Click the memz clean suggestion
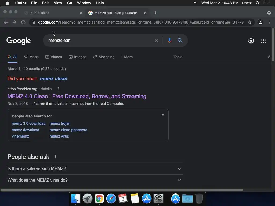 click(54, 79)
